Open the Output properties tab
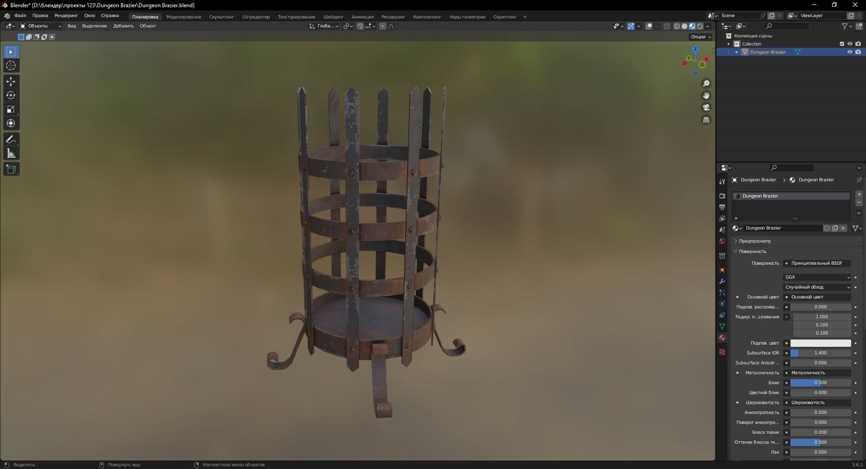866x469 pixels. tap(722, 207)
